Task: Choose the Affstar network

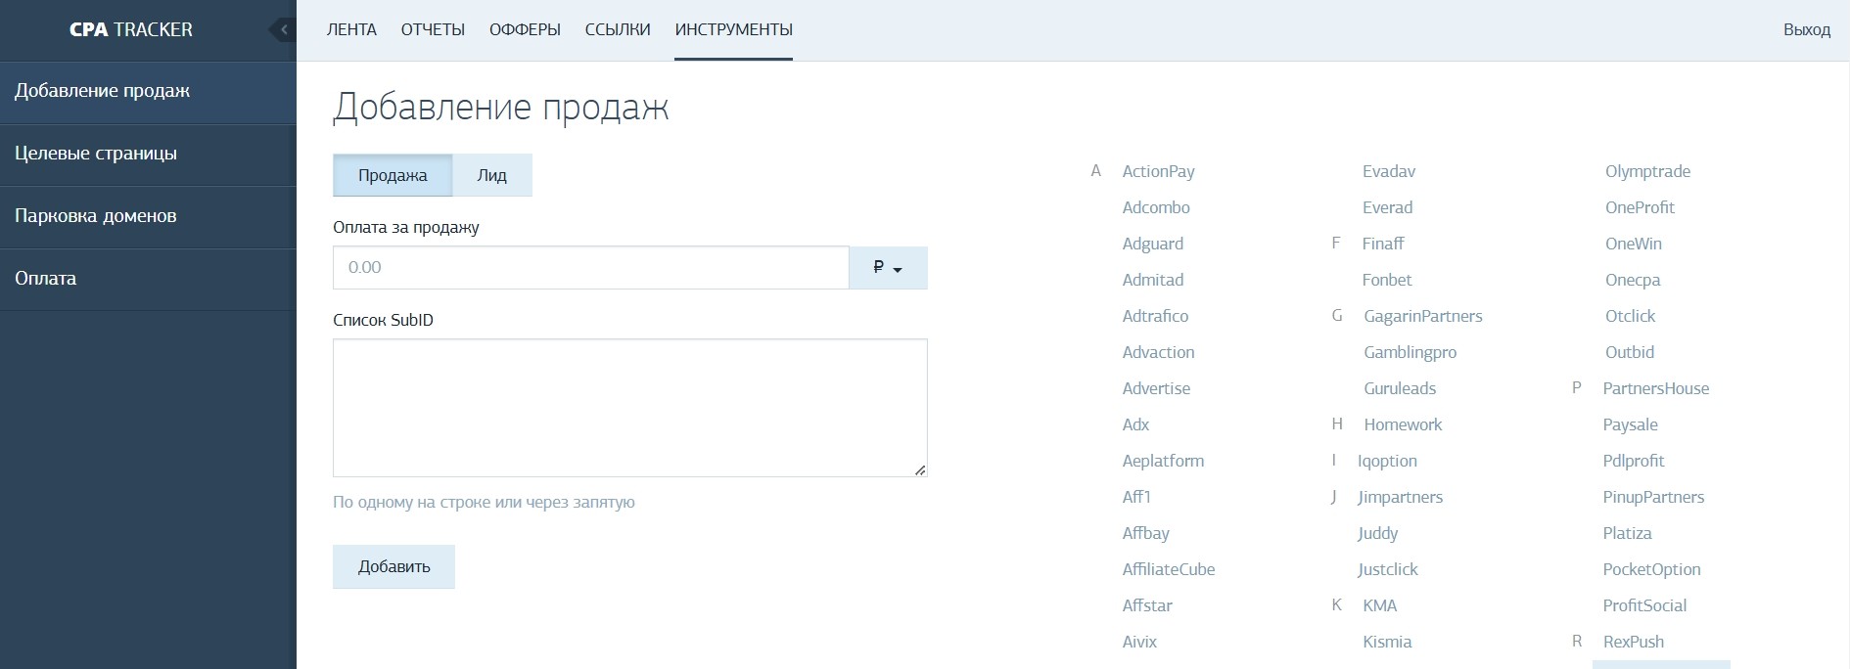Action: (1147, 605)
